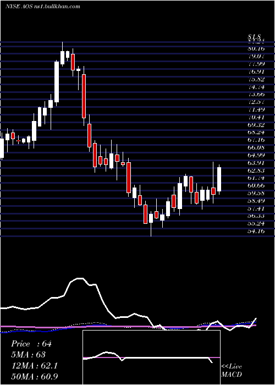Click the 54.16 price axis label

pyautogui.click(x=256, y=232)
